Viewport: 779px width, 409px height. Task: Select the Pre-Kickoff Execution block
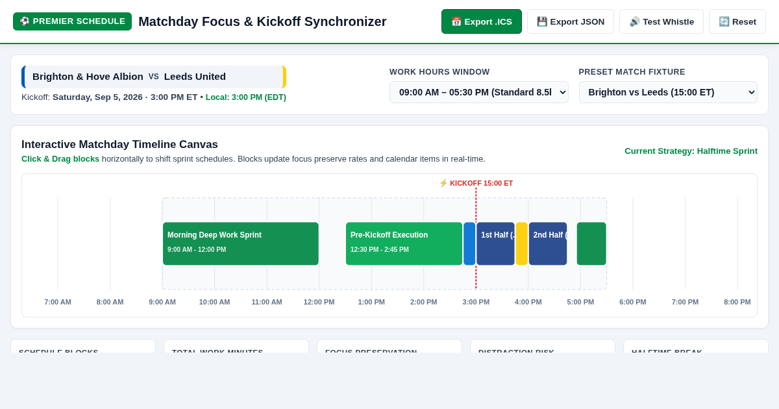tap(404, 243)
